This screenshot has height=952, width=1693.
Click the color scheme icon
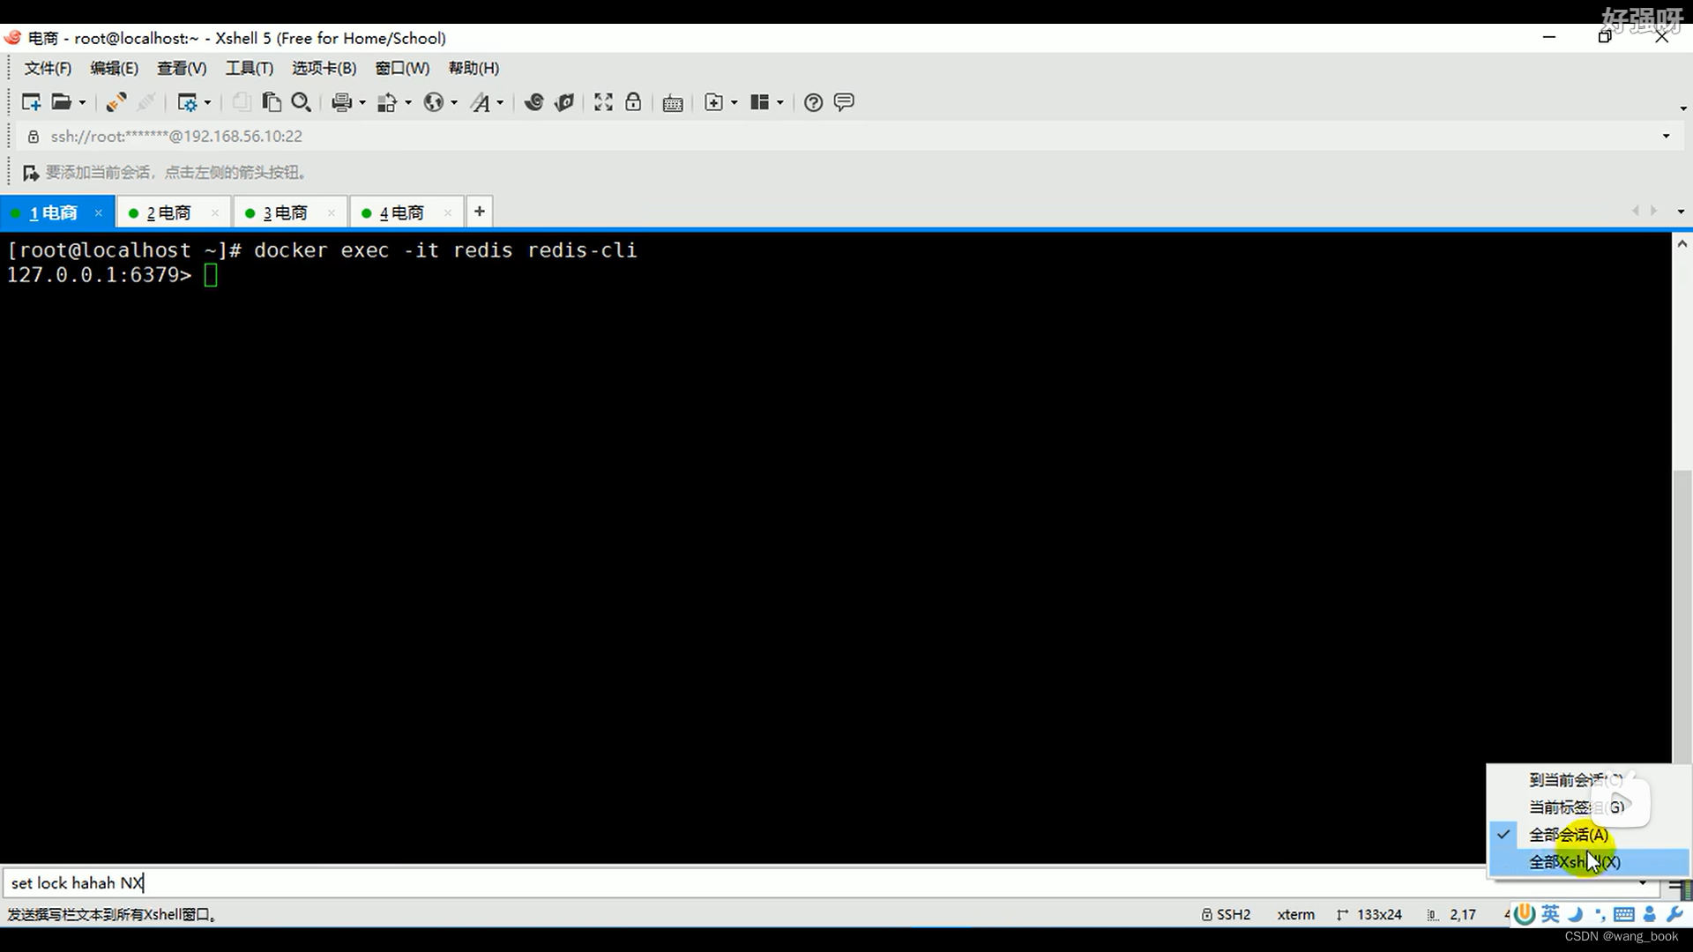pyautogui.click(x=387, y=102)
